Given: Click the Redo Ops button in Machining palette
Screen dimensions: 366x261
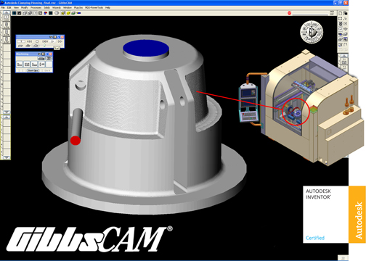Looking at the screenshot, I should pos(33,70).
